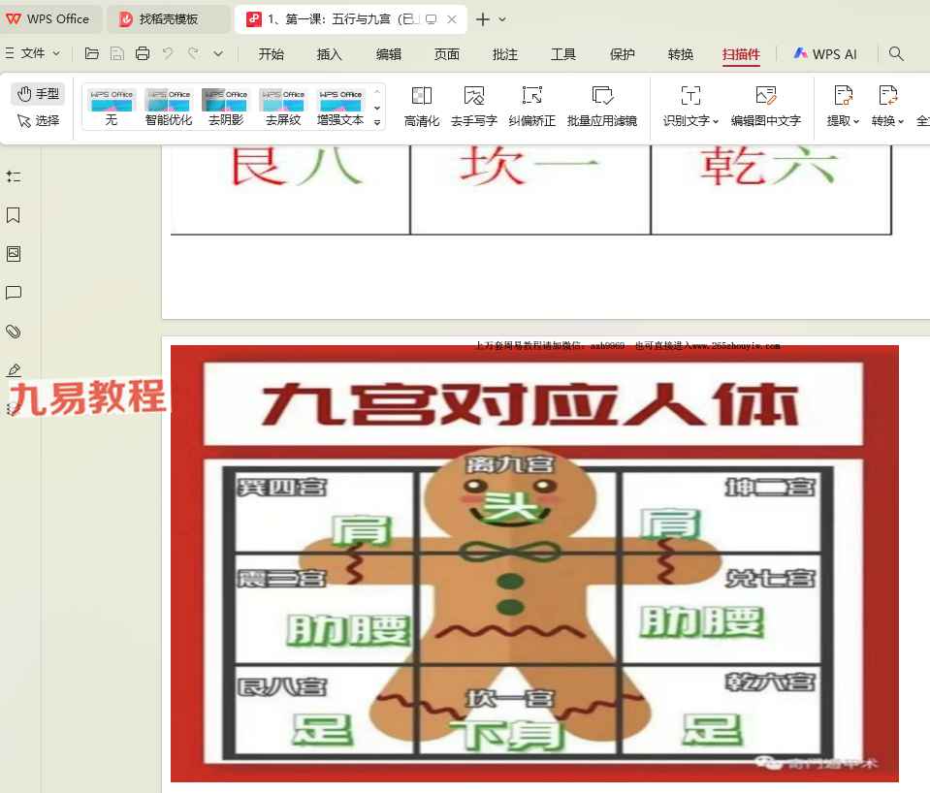
Task: Open the 文件 file menu
Action: (34, 53)
